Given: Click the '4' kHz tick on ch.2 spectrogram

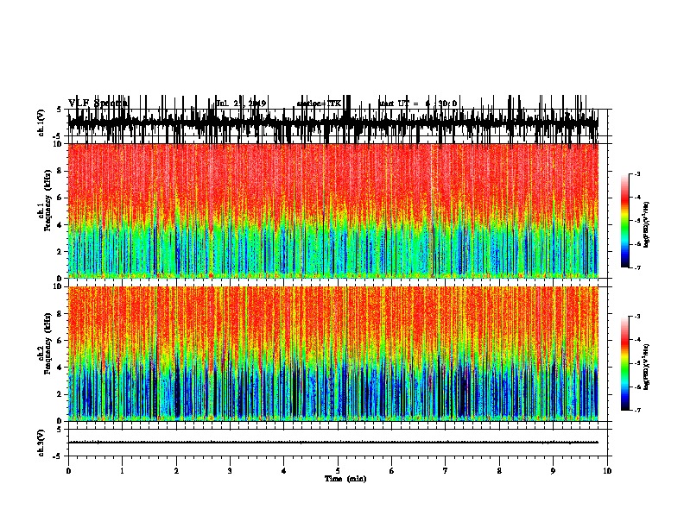Looking at the screenshot, I should click(60, 368).
